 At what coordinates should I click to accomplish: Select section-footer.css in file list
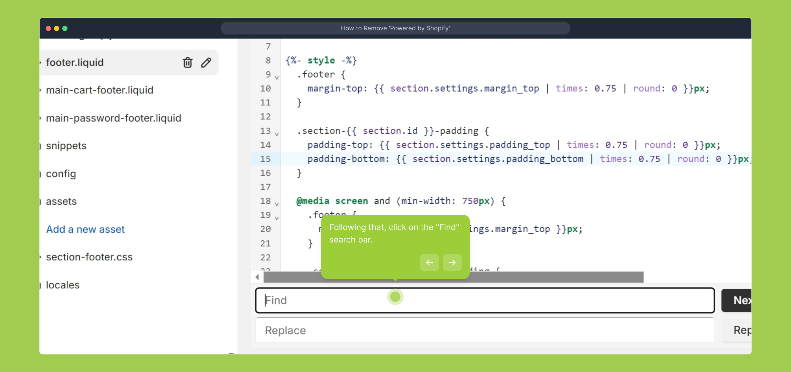coord(89,257)
